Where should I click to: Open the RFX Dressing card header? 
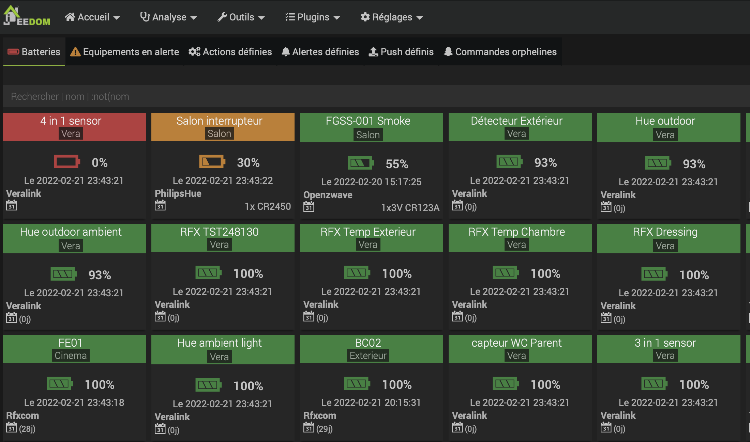pos(669,239)
